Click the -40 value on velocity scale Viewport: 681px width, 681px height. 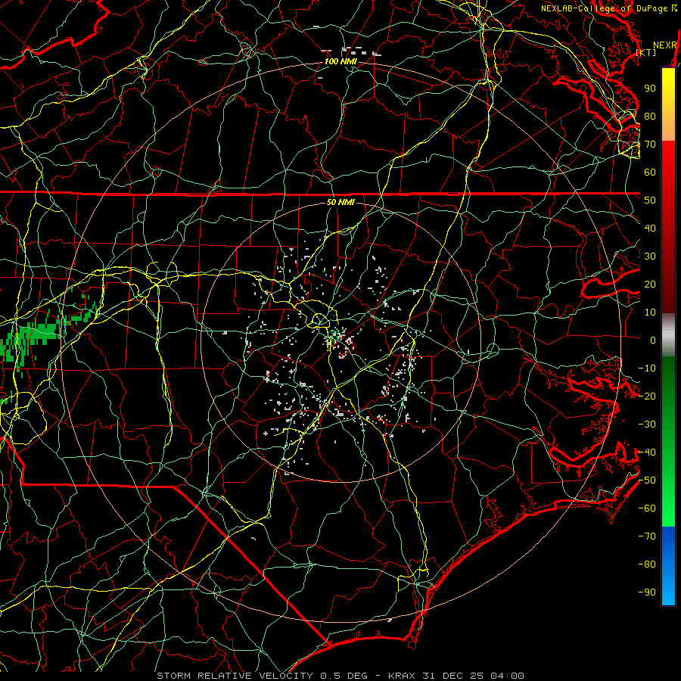647,452
